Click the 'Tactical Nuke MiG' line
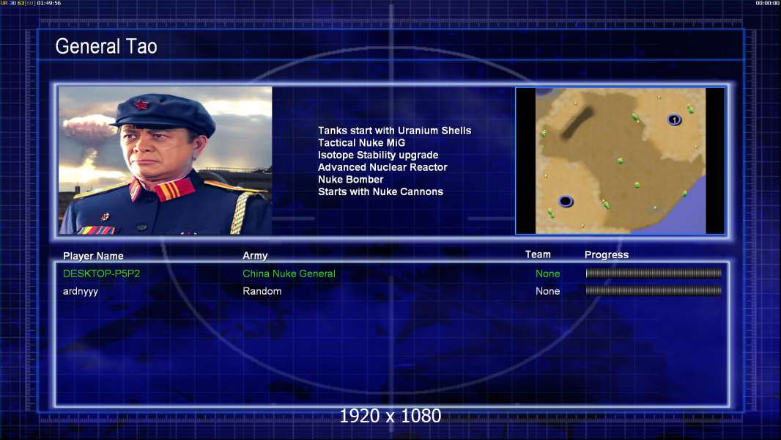 tap(362, 142)
